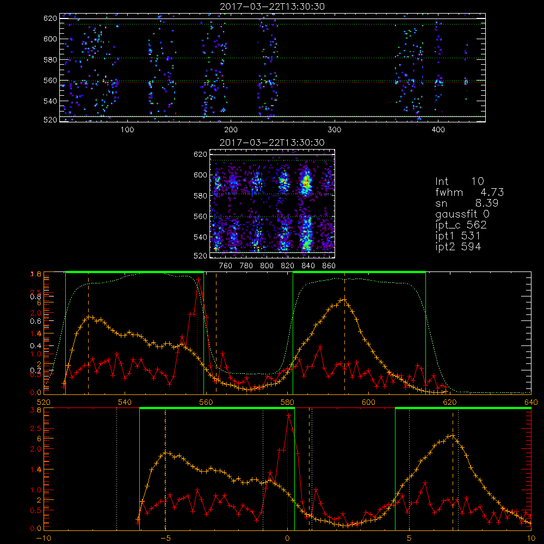The image size is (544, 544).
Task: Click x-axis label 580 on the upper profile plot
Action: tap(287, 403)
